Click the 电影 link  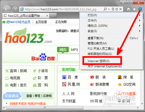(x=13, y=85)
